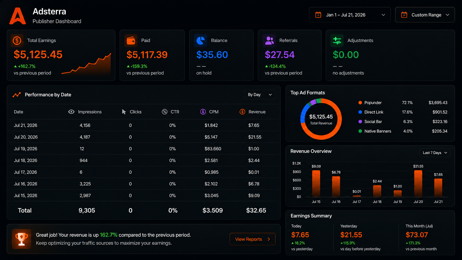Viewport: 462px width, 260px height.
Task: Click the orange Popunder legend dot
Action: tap(360, 103)
